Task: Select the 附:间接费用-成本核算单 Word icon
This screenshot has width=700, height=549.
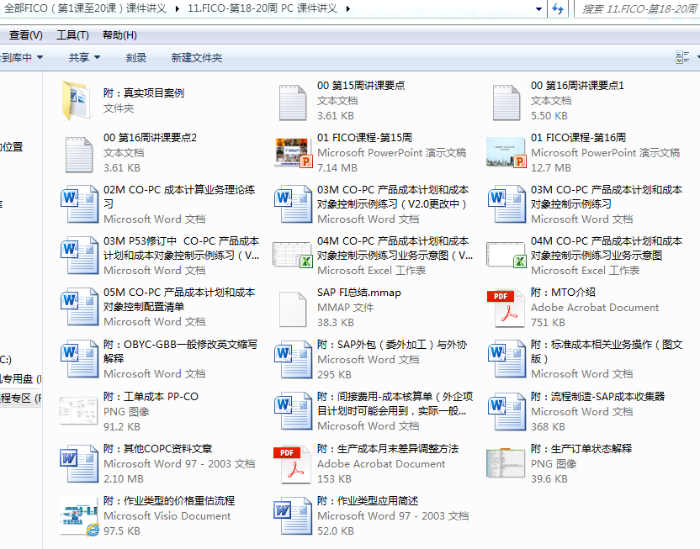Action: [x=293, y=411]
